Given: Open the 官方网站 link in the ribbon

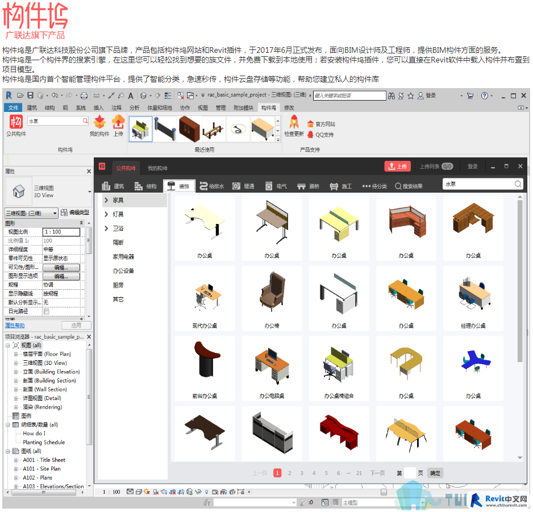Looking at the screenshot, I should 321,124.
